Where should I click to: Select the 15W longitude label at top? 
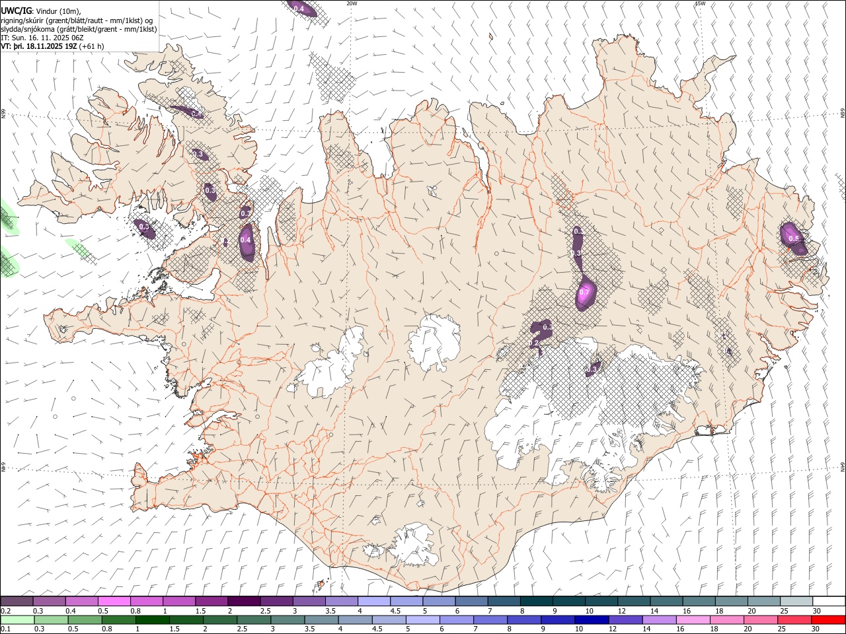coord(700,3)
